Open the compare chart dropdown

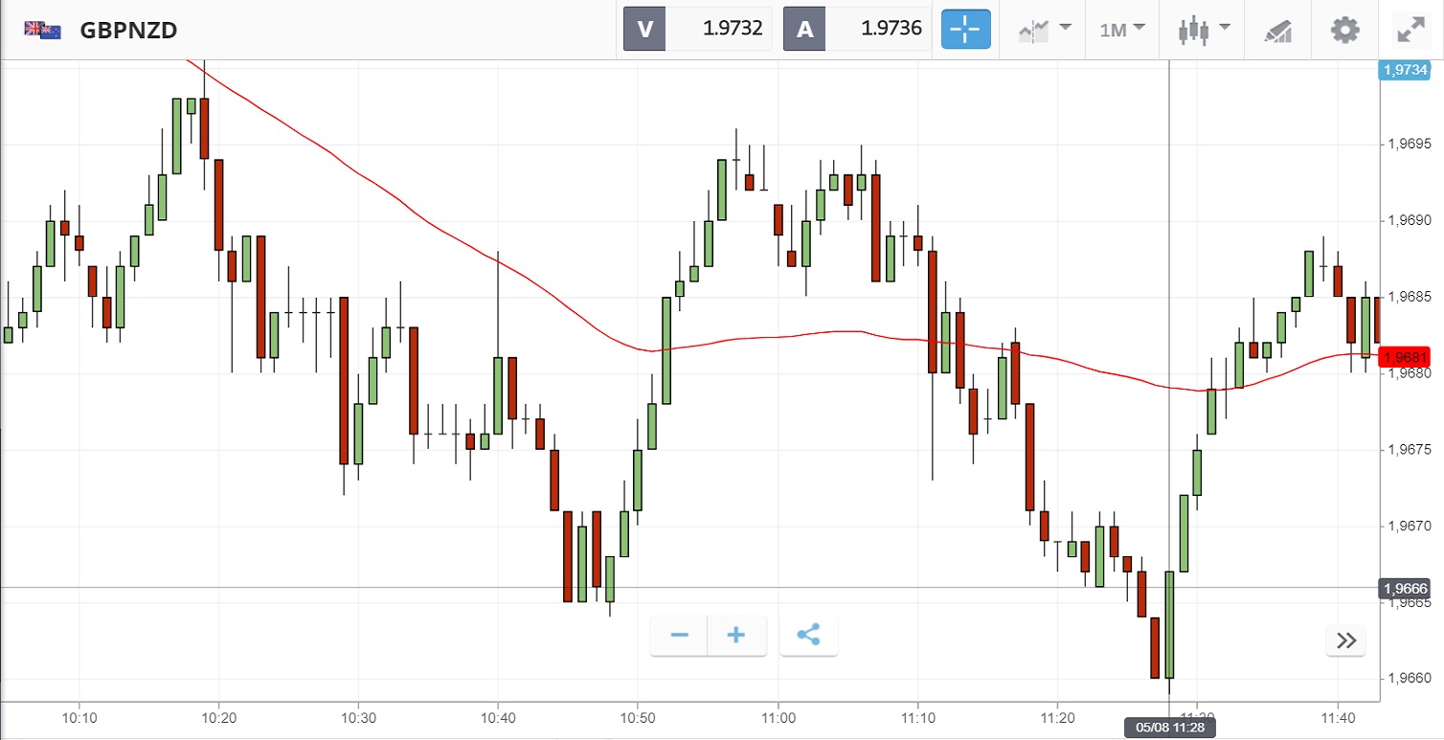[x=1046, y=29]
